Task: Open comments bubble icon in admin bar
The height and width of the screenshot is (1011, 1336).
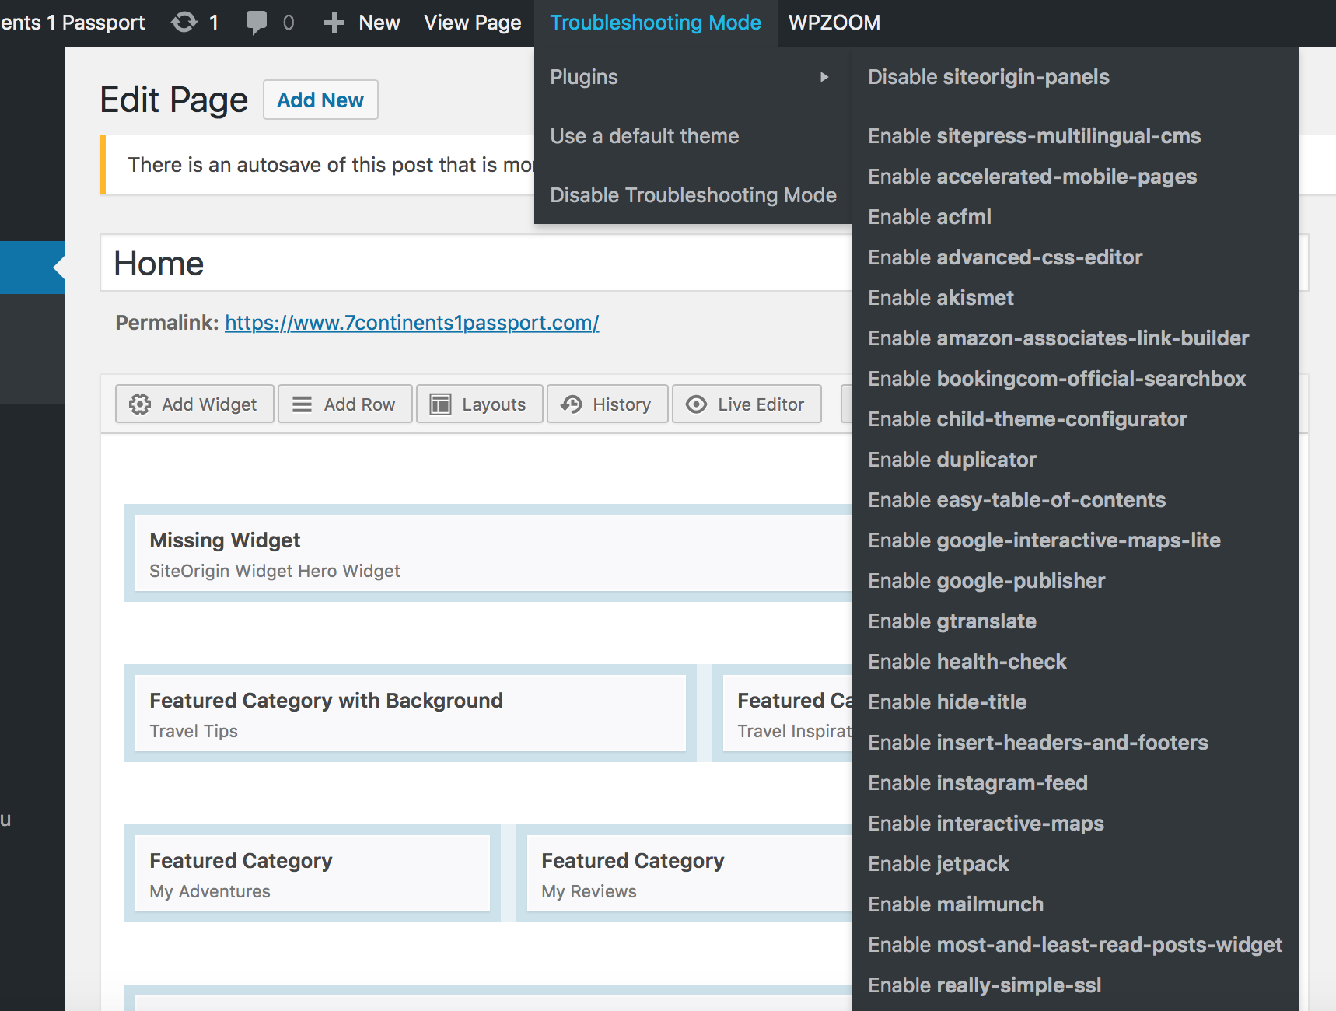Action: click(x=256, y=23)
